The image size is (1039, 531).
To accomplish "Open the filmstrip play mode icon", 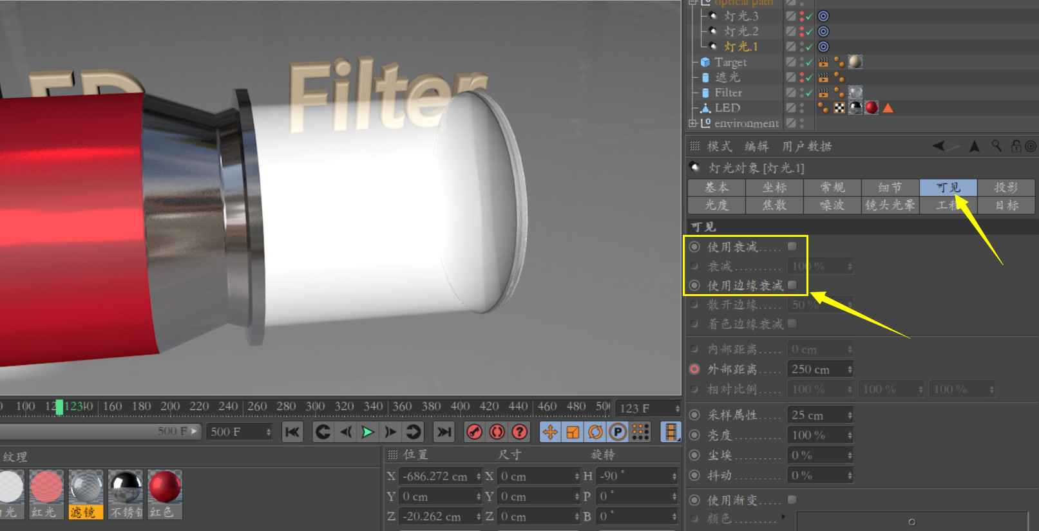I will [671, 432].
